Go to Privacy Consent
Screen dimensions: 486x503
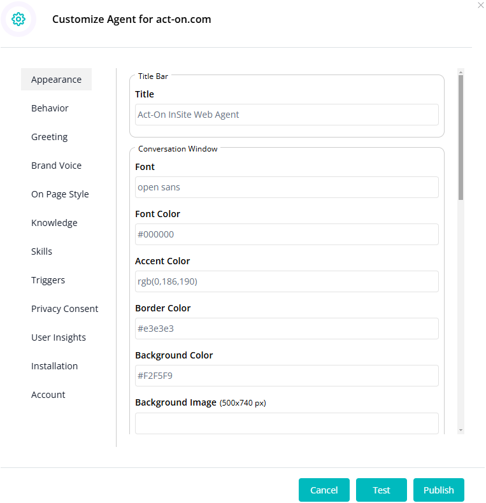(x=64, y=309)
